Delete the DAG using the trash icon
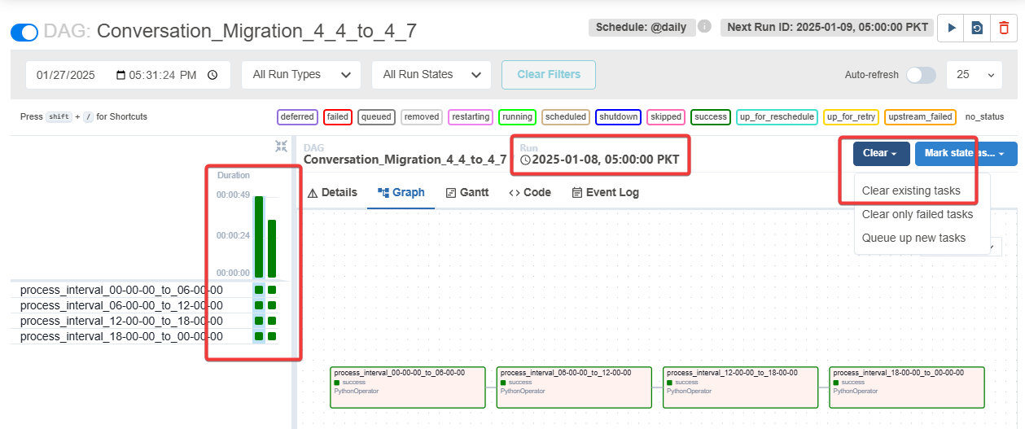The width and height of the screenshot is (1025, 429). pos(1004,28)
